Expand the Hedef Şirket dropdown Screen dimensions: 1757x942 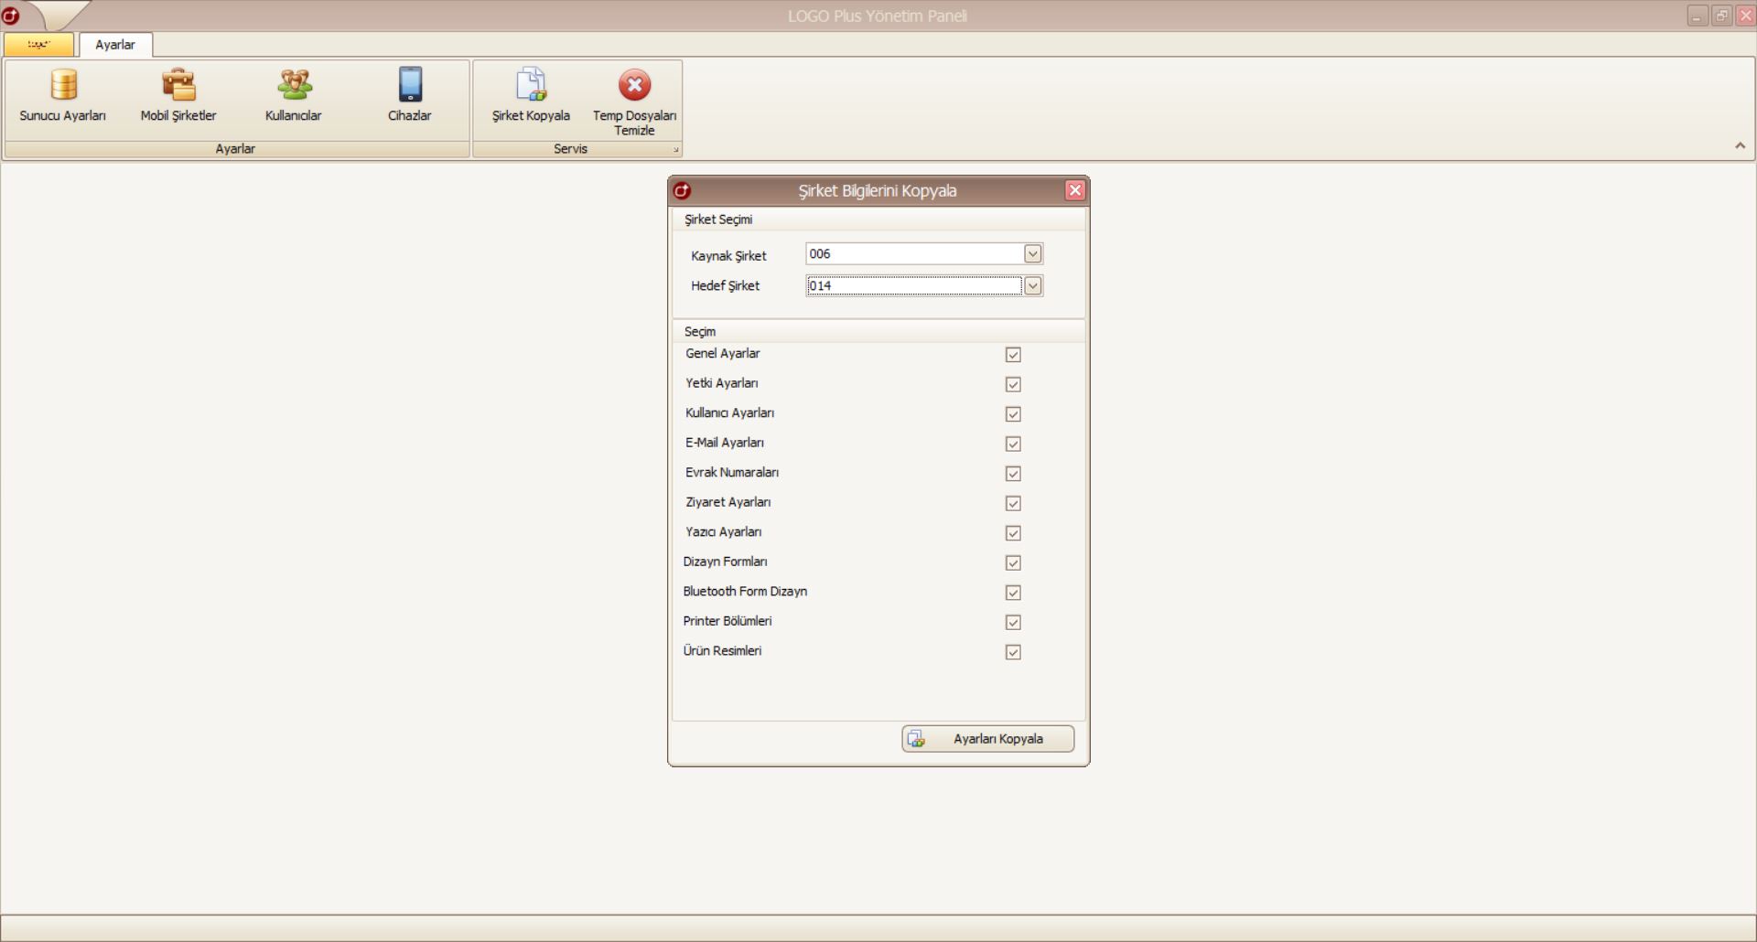(1032, 286)
